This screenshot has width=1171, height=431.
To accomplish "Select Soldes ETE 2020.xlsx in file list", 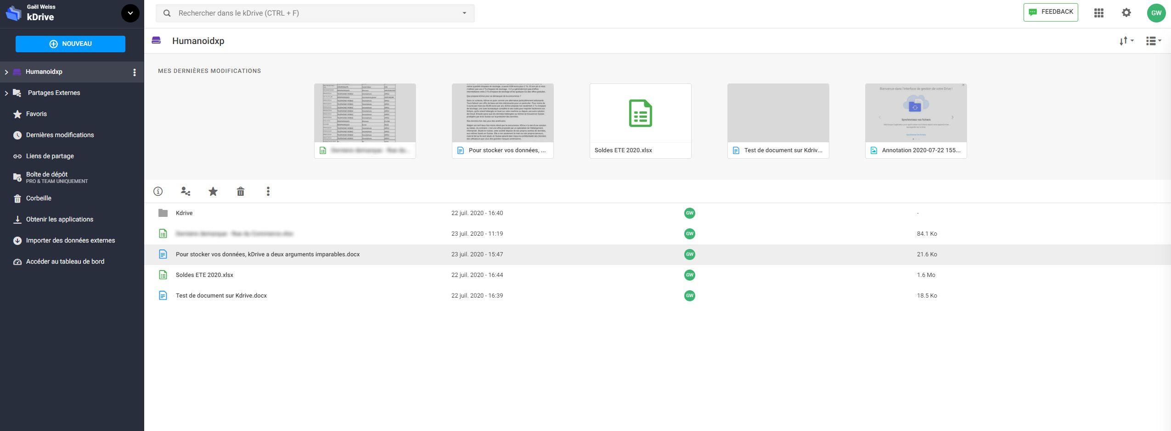I will [658, 275].
